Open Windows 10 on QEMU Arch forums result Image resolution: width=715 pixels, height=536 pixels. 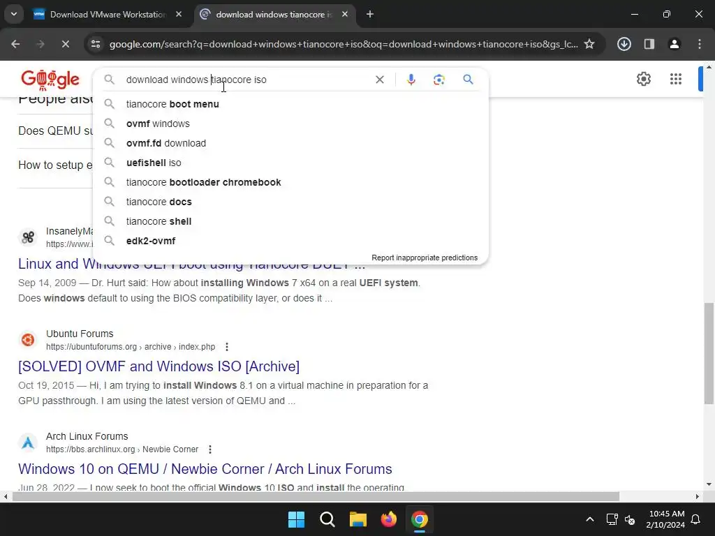click(205, 469)
